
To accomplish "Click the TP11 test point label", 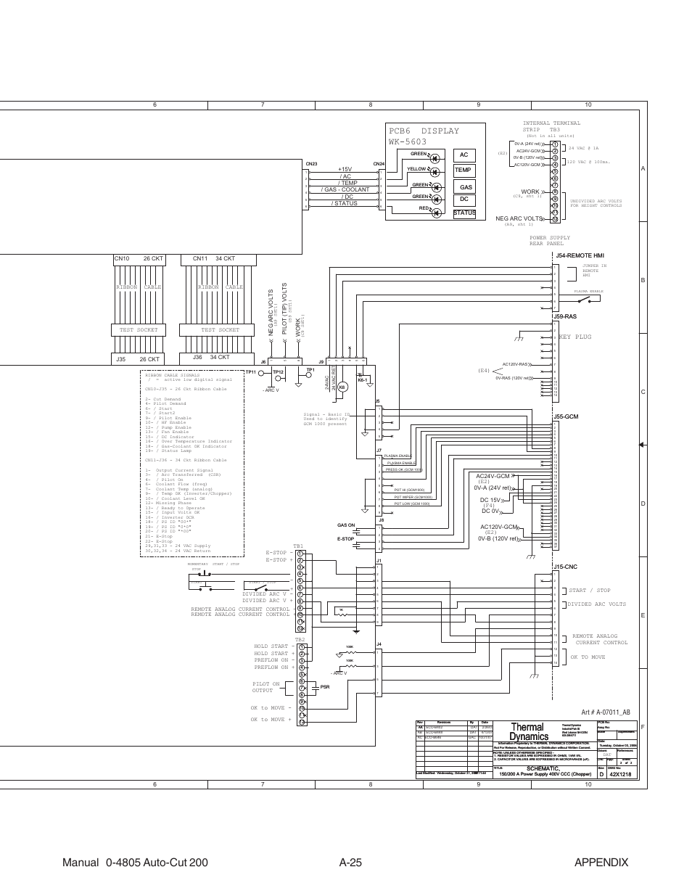I will click(x=251, y=371).
